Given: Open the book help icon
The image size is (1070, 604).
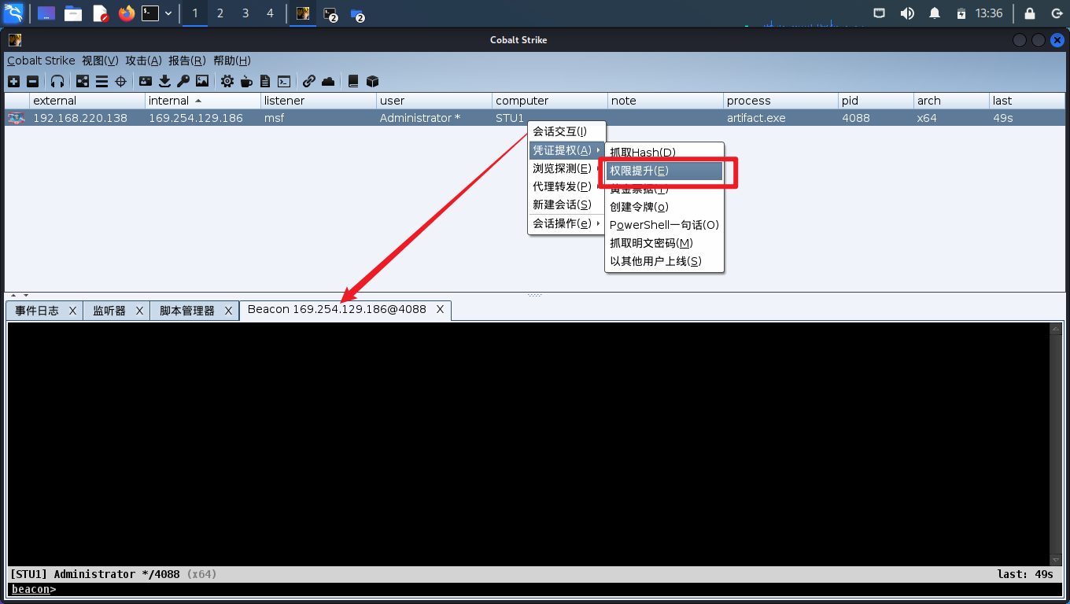Looking at the screenshot, I should (x=353, y=81).
